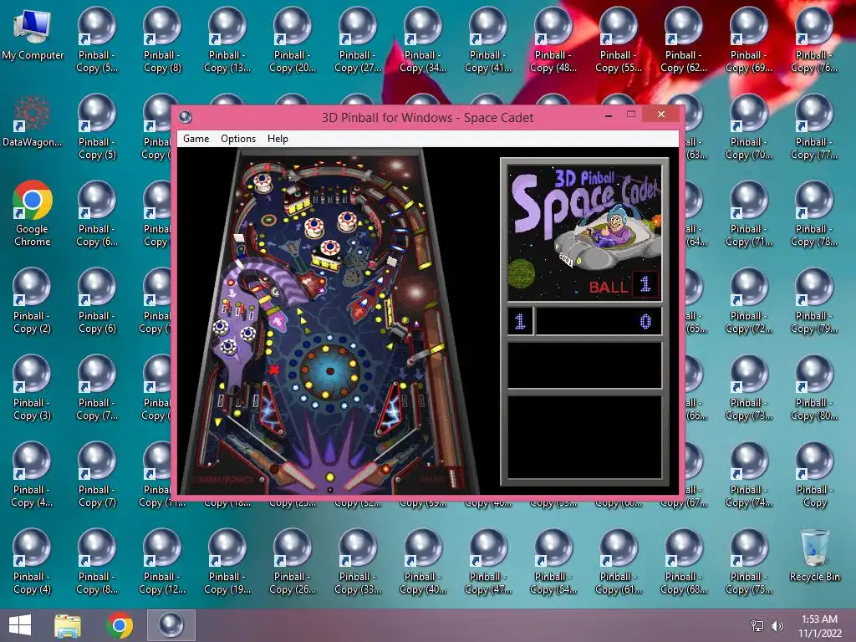Select Pinball - Copy (54... desktop shortcut
Screen dimensions: 856x642
(x=553, y=562)
